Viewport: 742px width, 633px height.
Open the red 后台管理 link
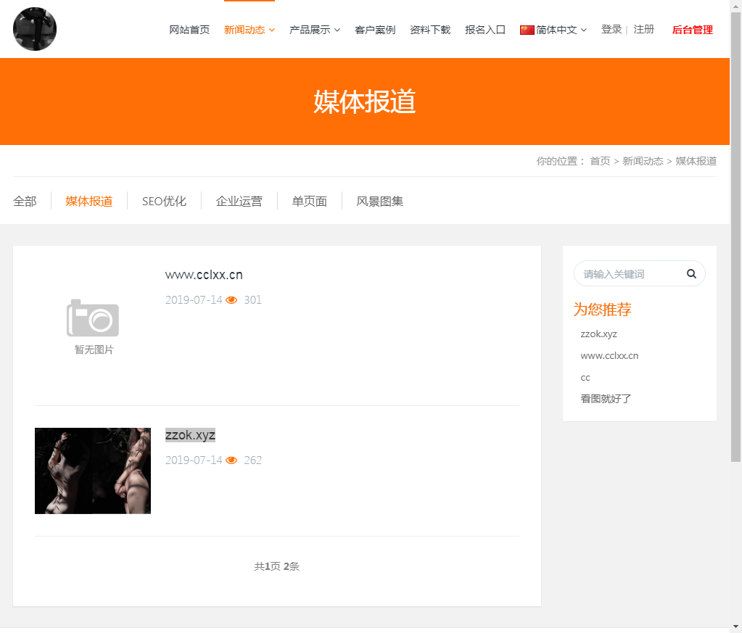click(692, 30)
